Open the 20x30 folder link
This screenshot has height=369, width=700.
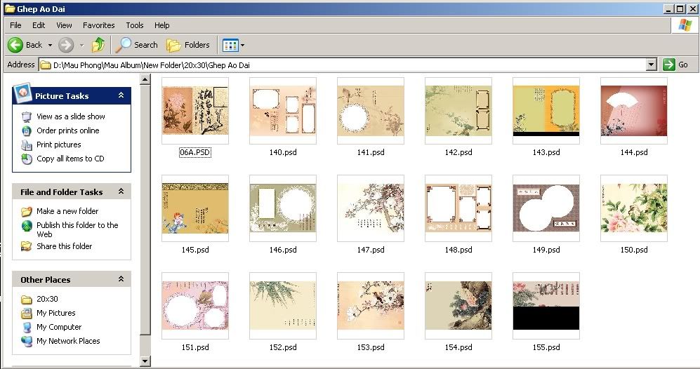pos(47,299)
